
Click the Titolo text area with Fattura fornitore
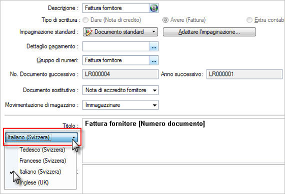[183, 141]
